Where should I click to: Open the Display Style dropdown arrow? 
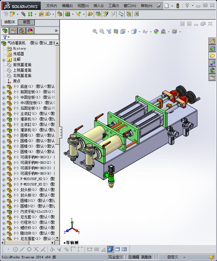coord(139,32)
